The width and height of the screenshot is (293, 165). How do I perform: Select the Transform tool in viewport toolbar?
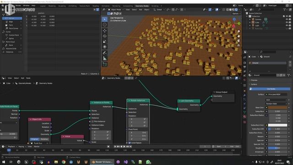[105, 47]
